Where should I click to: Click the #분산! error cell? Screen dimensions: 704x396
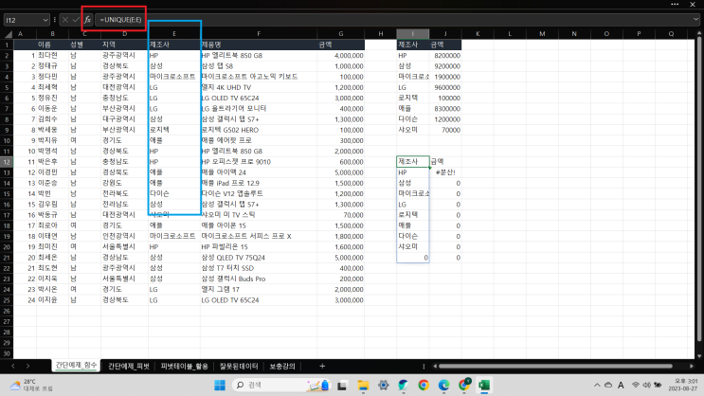point(445,172)
